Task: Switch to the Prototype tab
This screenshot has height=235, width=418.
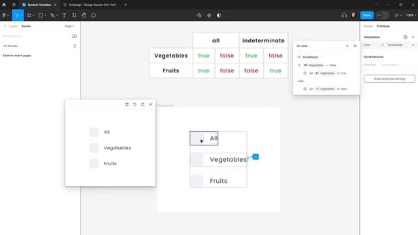Action: (x=383, y=26)
